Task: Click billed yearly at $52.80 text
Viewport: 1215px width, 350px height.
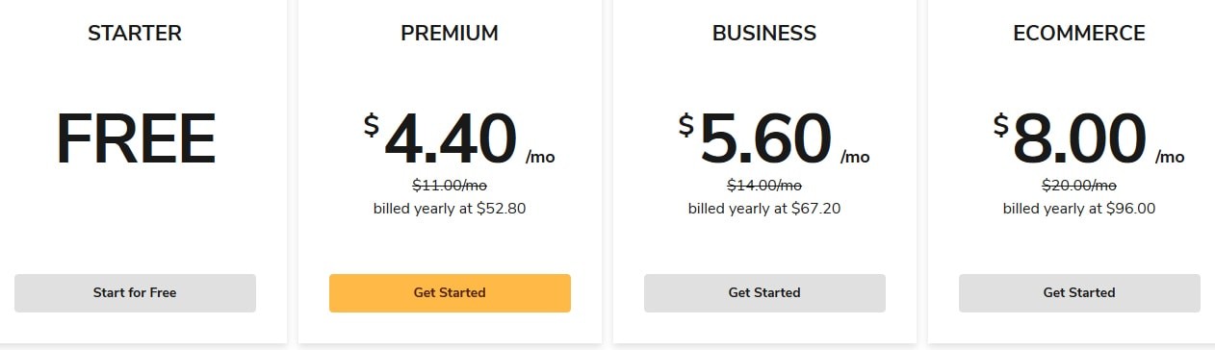Action: click(x=450, y=208)
